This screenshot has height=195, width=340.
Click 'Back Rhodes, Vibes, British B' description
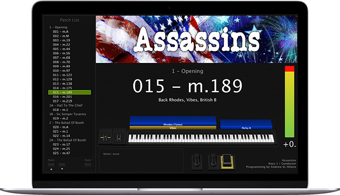pos(188,100)
